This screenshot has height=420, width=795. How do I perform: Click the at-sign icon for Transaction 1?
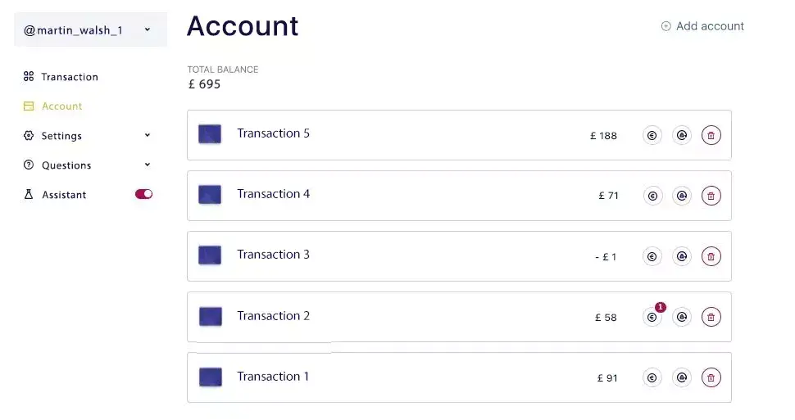[x=682, y=377]
